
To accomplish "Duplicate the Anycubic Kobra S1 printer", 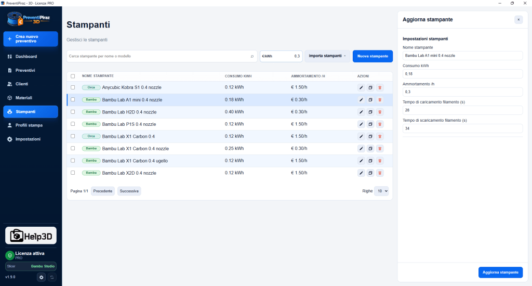I will coord(370,88).
